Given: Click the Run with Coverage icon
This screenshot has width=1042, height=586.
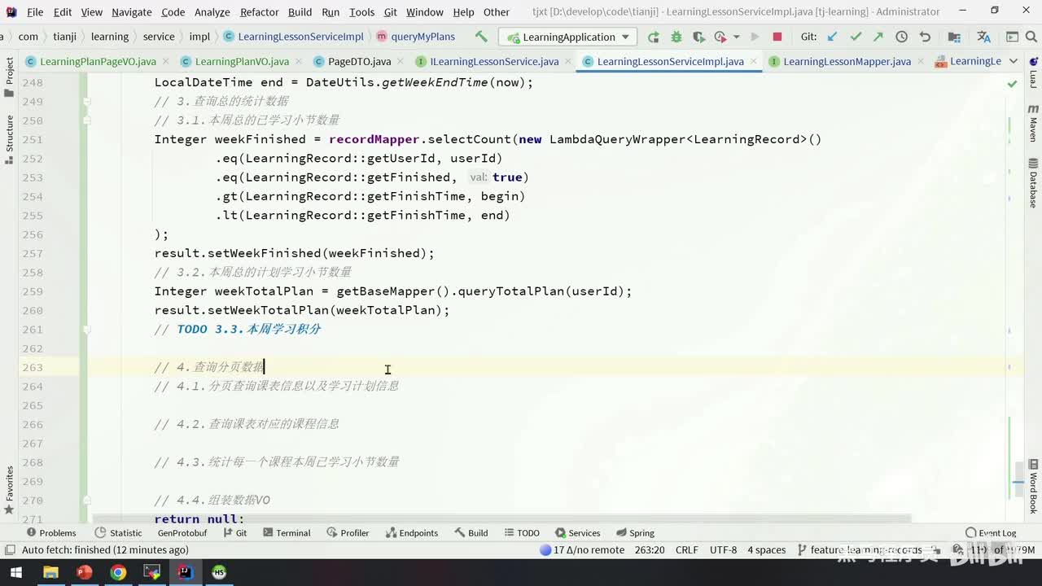Looking at the screenshot, I should point(698,37).
